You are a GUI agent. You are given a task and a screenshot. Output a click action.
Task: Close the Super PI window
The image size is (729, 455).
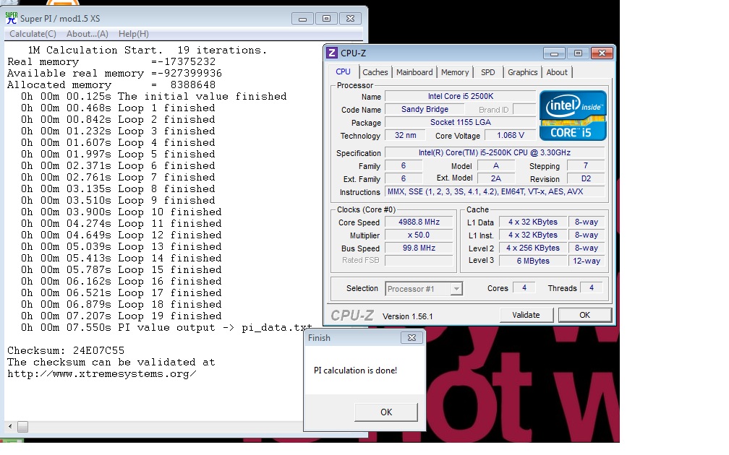point(351,18)
